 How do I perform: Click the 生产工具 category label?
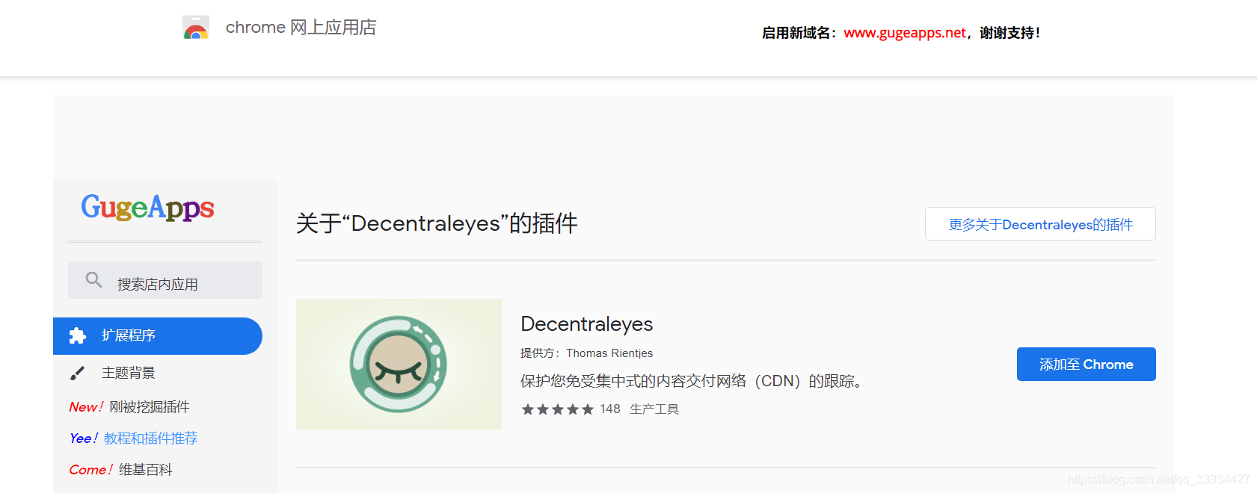654,409
